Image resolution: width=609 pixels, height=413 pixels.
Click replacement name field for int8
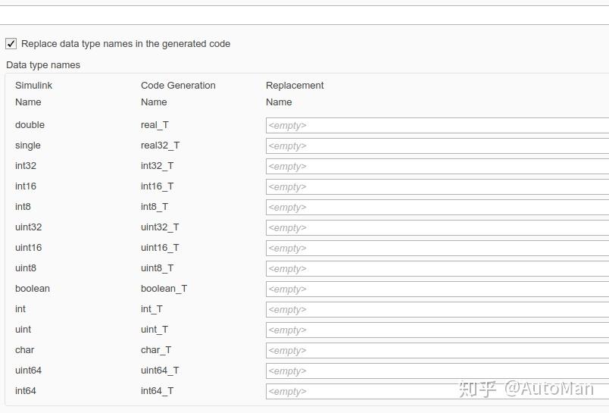pos(437,208)
